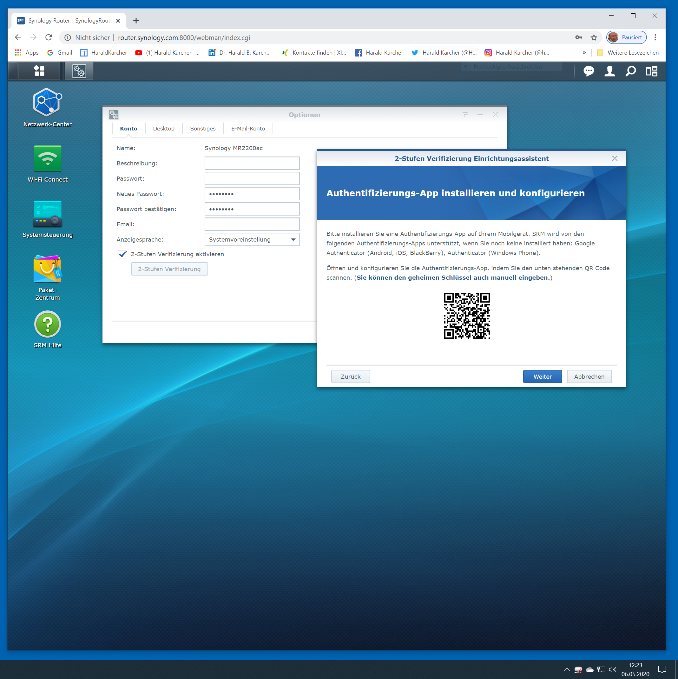The width and height of the screenshot is (678, 679).
Task: Open the SRM search magnifier icon
Action: coord(631,71)
